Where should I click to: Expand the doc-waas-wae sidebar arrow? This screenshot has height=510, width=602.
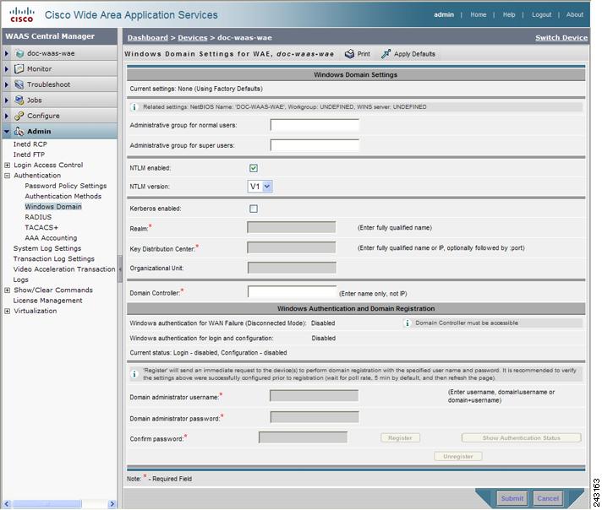pos(7,53)
